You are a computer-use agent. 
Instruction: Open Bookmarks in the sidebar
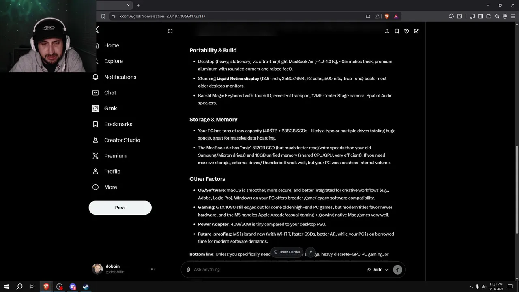click(118, 124)
